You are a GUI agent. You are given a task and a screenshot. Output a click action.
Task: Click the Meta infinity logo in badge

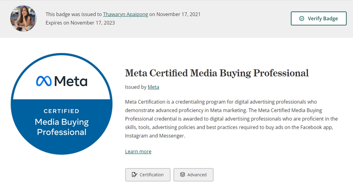tap(44, 81)
